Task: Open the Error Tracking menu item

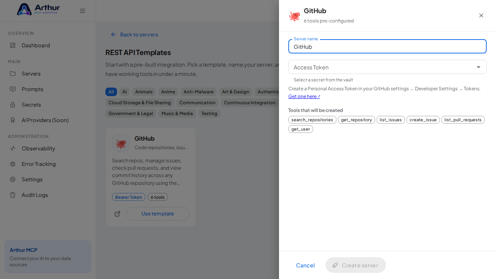Action: tap(48, 164)
